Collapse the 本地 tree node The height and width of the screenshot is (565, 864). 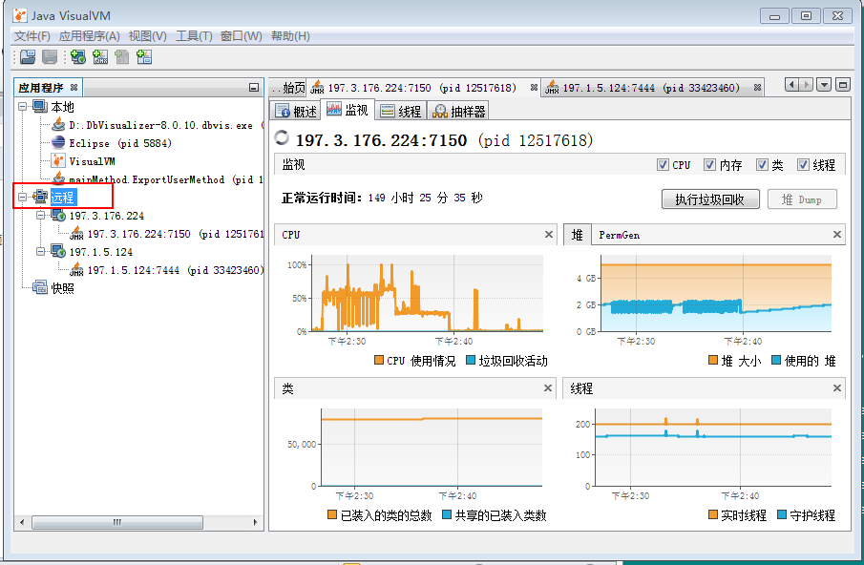point(23,106)
